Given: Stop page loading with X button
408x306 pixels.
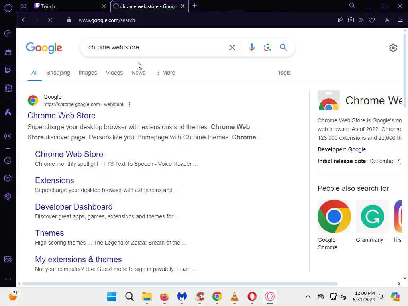Looking at the screenshot, I should pyautogui.click(x=50, y=20).
